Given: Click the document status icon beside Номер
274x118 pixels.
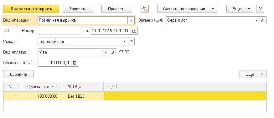Looking at the screenshot, I should 6,31.
